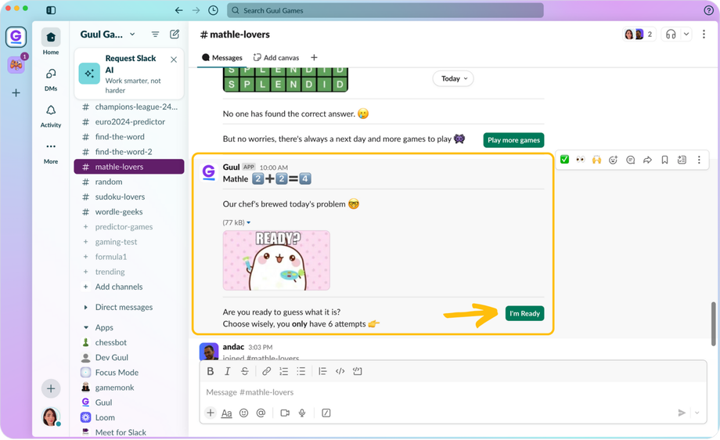Collapse the Apps section

pyautogui.click(x=86, y=327)
